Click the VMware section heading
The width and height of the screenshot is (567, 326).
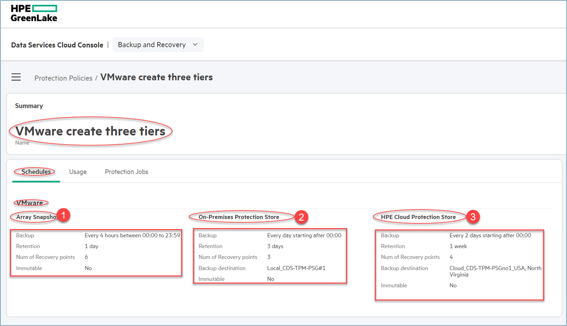(x=30, y=203)
